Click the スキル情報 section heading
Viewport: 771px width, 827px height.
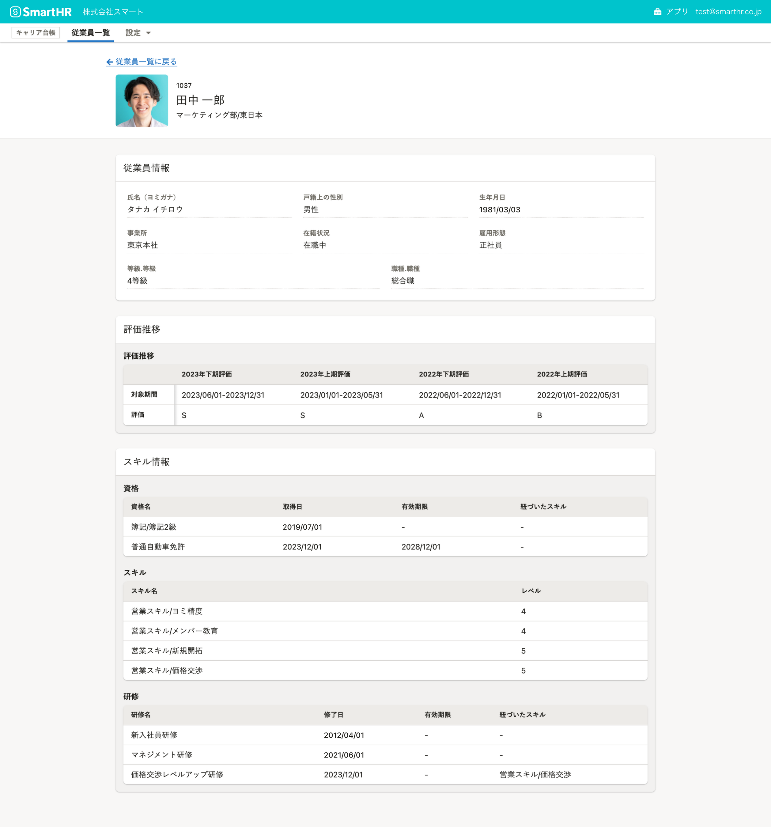[146, 462]
